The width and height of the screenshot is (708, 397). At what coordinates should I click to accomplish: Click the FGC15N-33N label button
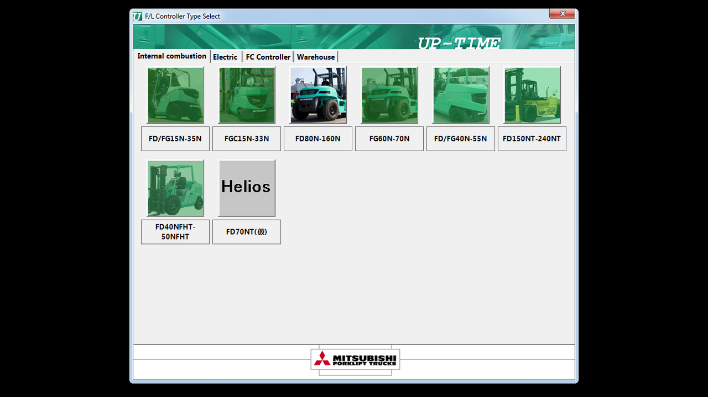247,139
